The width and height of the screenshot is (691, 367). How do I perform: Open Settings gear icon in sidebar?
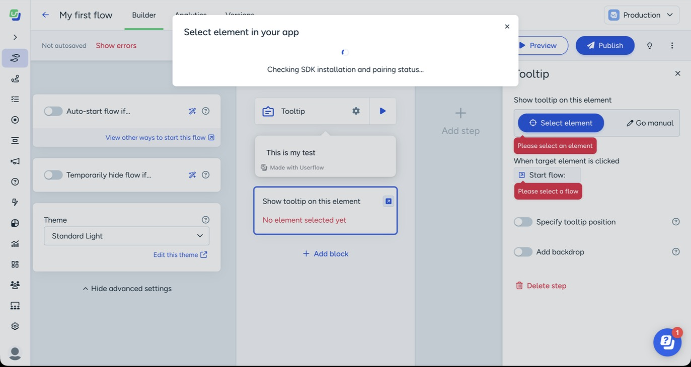[15, 326]
